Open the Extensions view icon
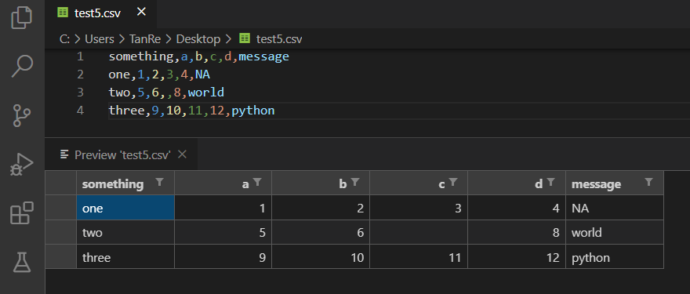This screenshot has height=294, width=690. click(x=22, y=213)
